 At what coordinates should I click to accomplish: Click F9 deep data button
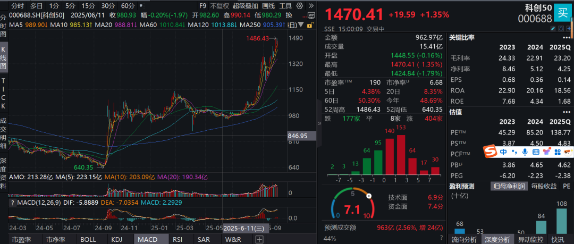coord(203,6)
